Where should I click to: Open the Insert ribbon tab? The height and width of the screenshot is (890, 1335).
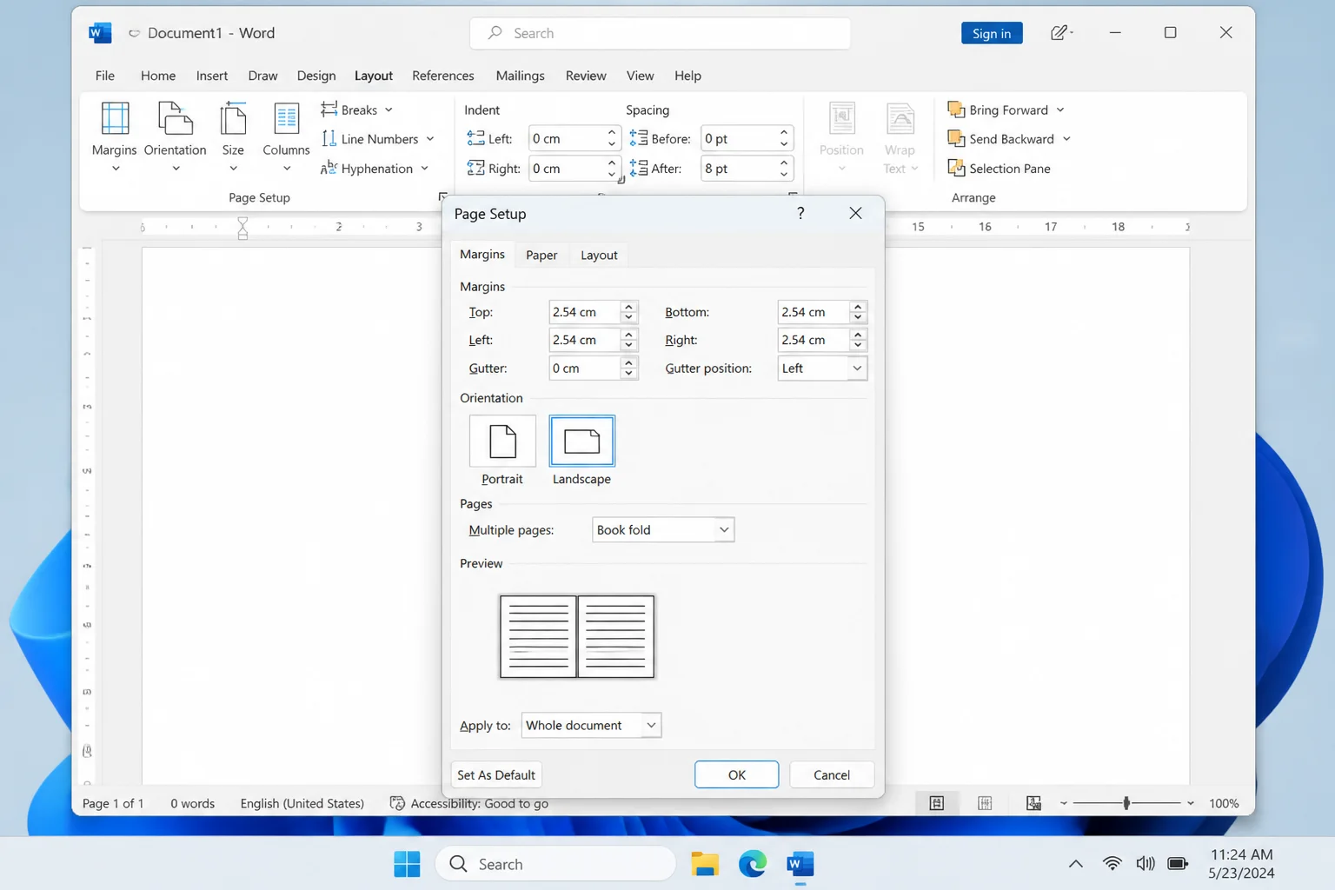(x=212, y=76)
